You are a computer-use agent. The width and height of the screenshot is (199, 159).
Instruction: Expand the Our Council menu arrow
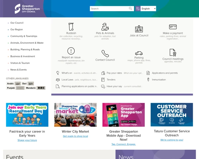8,23
